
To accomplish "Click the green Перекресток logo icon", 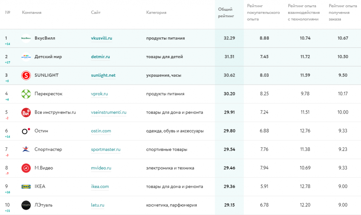I will point(26,94).
